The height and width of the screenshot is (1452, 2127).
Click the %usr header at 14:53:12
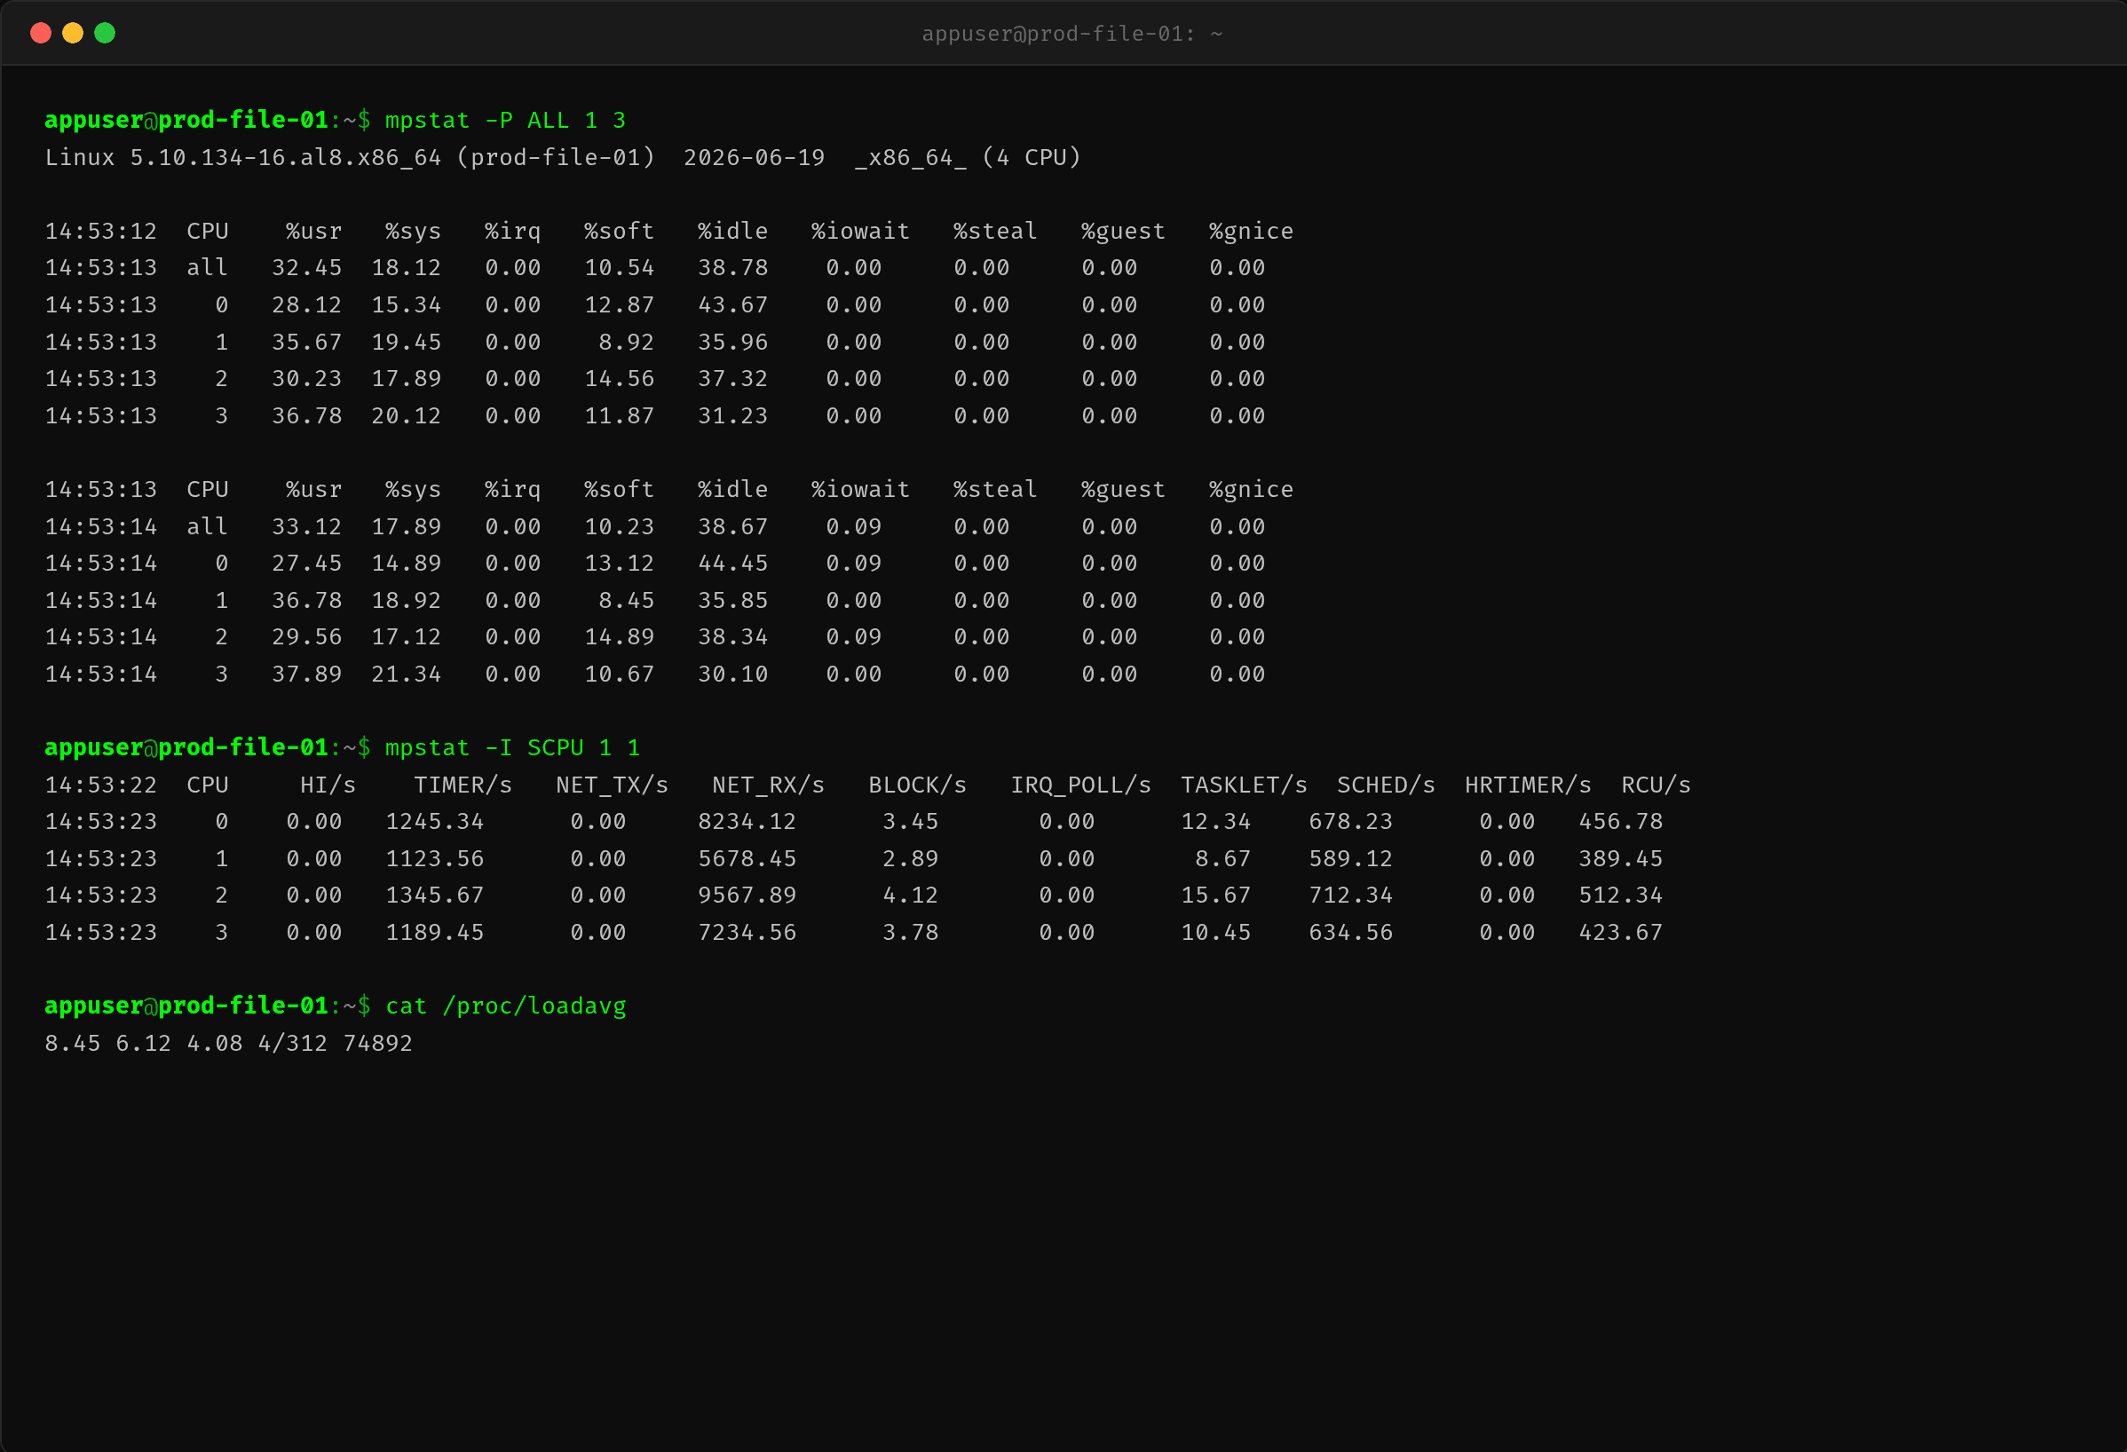pyautogui.click(x=313, y=232)
